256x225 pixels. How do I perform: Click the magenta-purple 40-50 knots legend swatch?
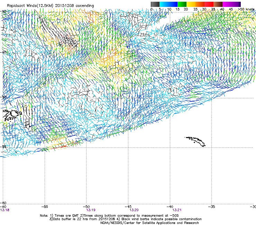(x=231, y=4)
